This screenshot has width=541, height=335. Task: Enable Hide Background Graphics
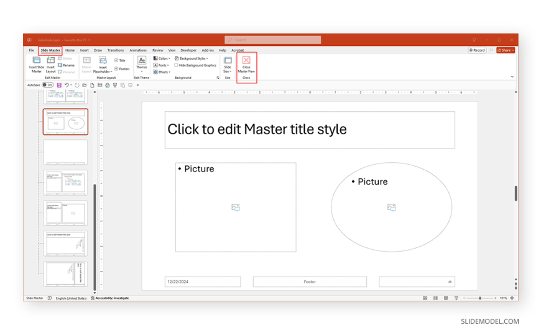point(176,65)
